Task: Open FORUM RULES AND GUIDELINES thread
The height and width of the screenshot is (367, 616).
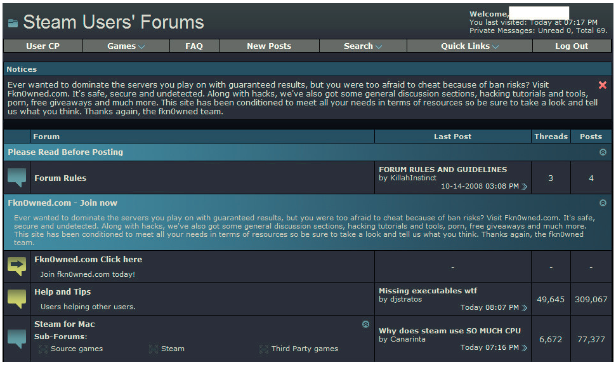Action: [x=443, y=170]
